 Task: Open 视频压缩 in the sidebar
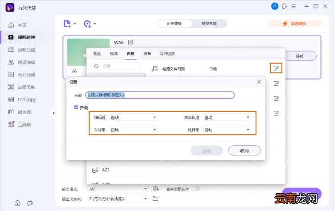point(22,50)
